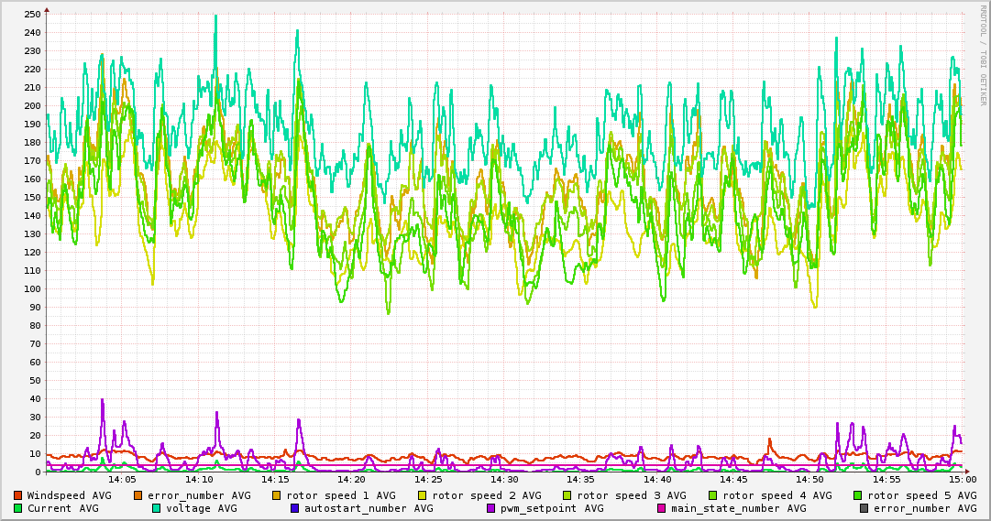
Task: Click the 20 value on the y-axis
Action: [x=35, y=435]
